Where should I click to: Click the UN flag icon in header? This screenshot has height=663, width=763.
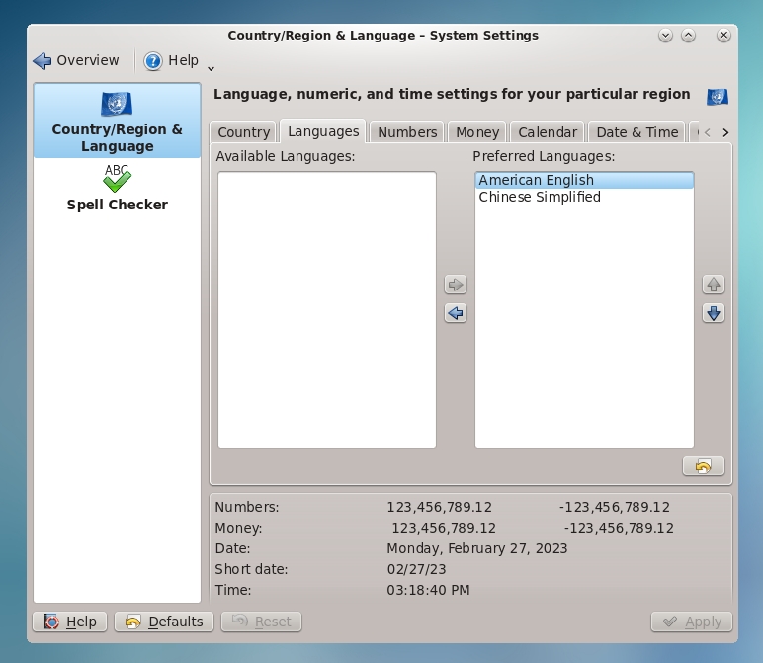[717, 96]
